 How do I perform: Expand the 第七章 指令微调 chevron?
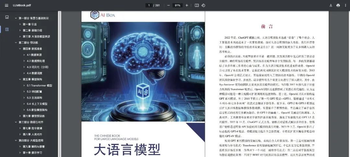(x=20, y=128)
